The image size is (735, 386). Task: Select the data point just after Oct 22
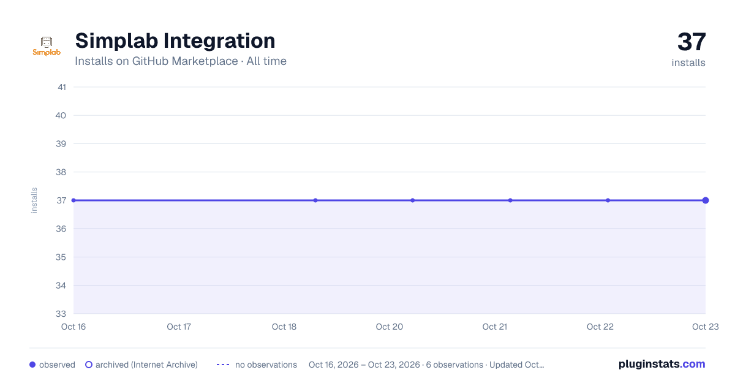[x=608, y=200]
